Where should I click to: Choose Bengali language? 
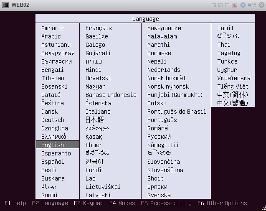pyautogui.click(x=53, y=70)
